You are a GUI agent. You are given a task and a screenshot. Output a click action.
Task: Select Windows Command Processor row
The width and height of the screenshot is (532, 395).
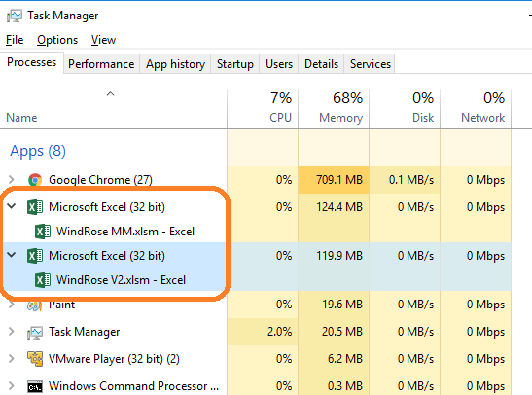(256, 386)
